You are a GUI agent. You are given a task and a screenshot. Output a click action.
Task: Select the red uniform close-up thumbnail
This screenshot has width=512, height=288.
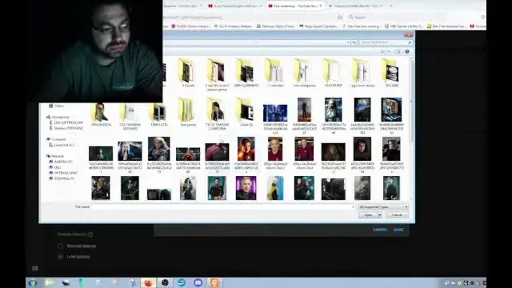pos(217,152)
